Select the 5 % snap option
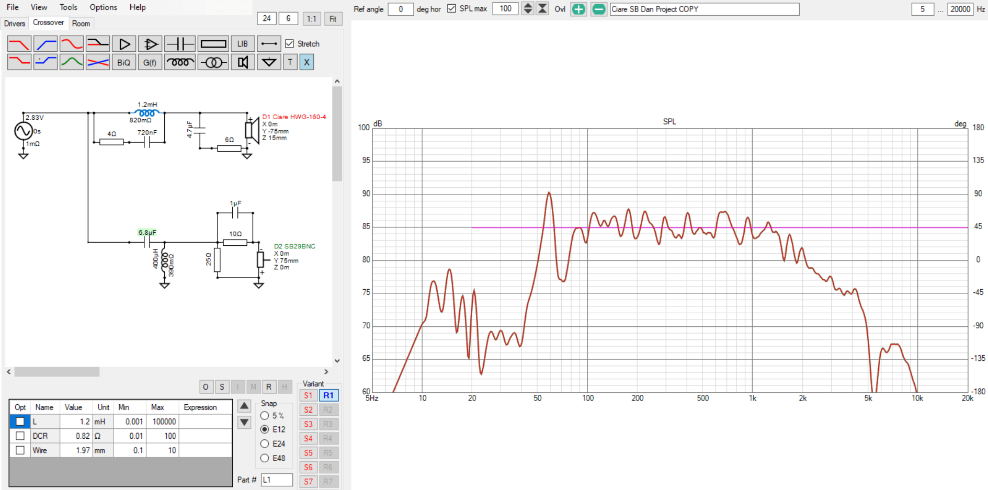Image resolution: width=988 pixels, height=490 pixels. pos(265,415)
